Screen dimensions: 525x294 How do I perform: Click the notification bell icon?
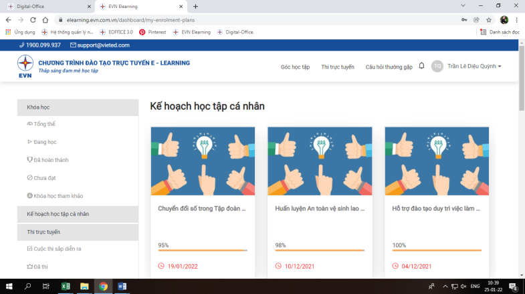421,66
